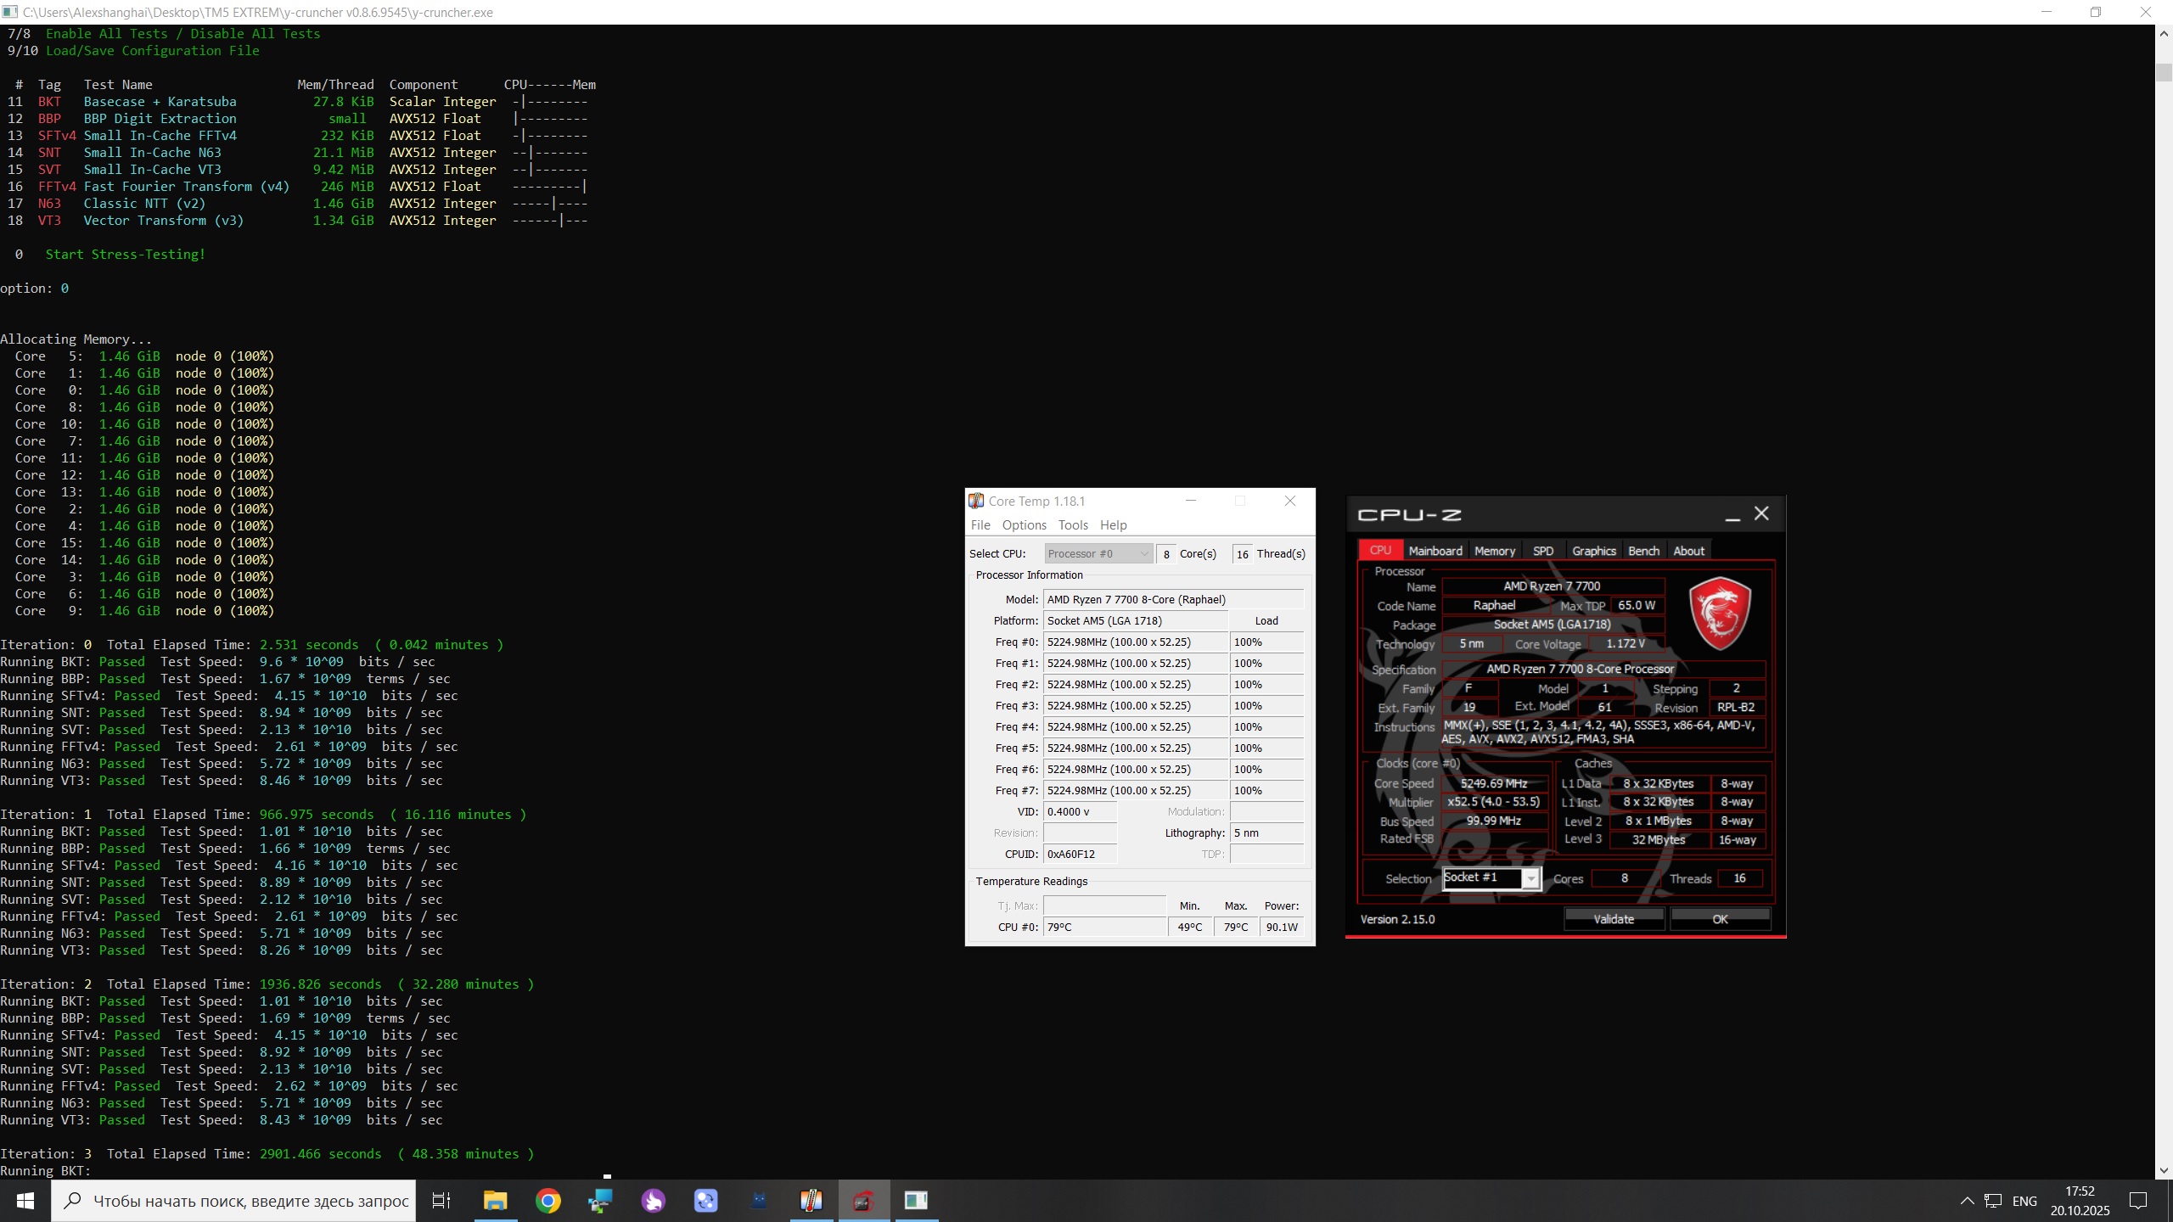Open Task View on taskbar

pos(441,1201)
